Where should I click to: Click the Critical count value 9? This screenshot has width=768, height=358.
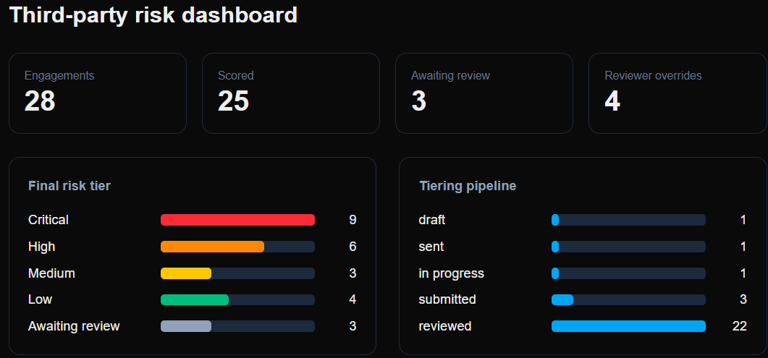point(353,220)
